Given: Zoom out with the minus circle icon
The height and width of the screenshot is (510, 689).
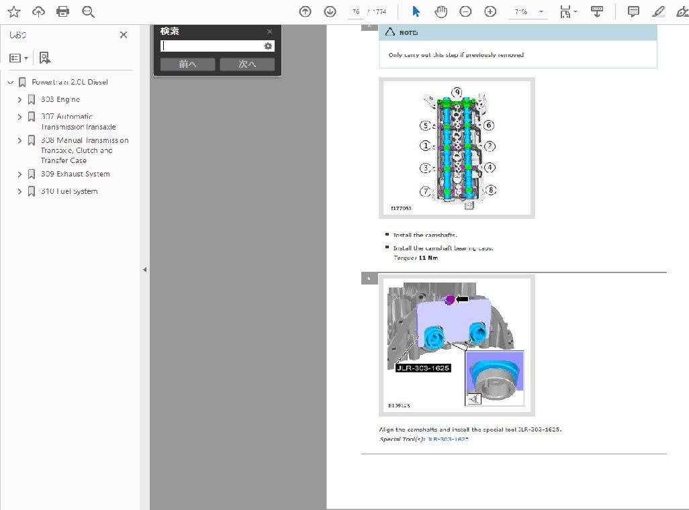Looking at the screenshot, I should pyautogui.click(x=465, y=12).
